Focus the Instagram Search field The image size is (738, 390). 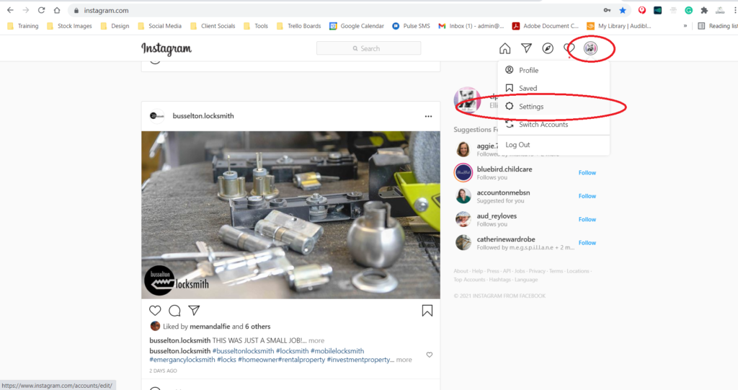point(368,48)
